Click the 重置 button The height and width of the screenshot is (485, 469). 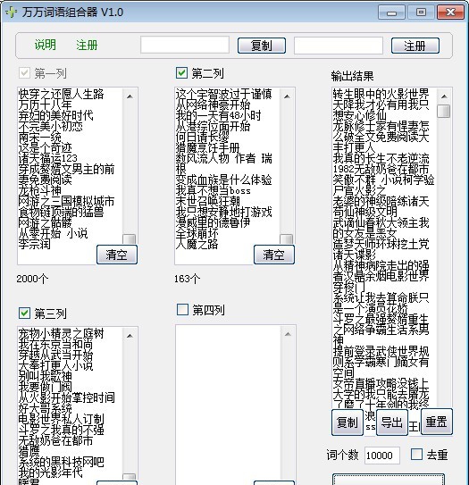(436, 422)
